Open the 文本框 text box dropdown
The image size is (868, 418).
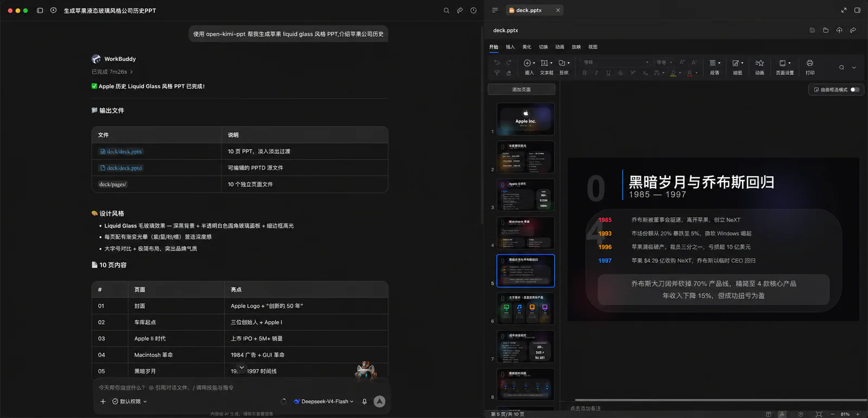tap(547, 67)
